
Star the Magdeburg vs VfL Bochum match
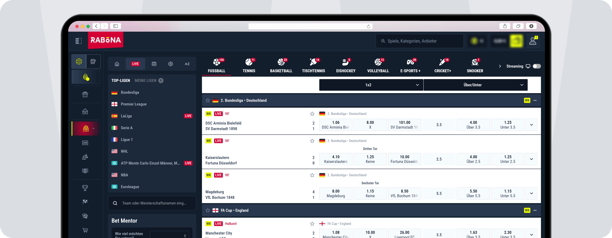[312, 175]
